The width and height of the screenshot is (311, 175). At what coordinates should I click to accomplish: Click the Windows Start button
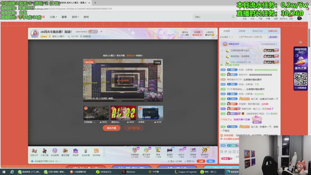tap(4, 172)
